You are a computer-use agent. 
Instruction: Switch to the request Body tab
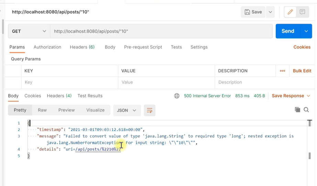click(110, 47)
